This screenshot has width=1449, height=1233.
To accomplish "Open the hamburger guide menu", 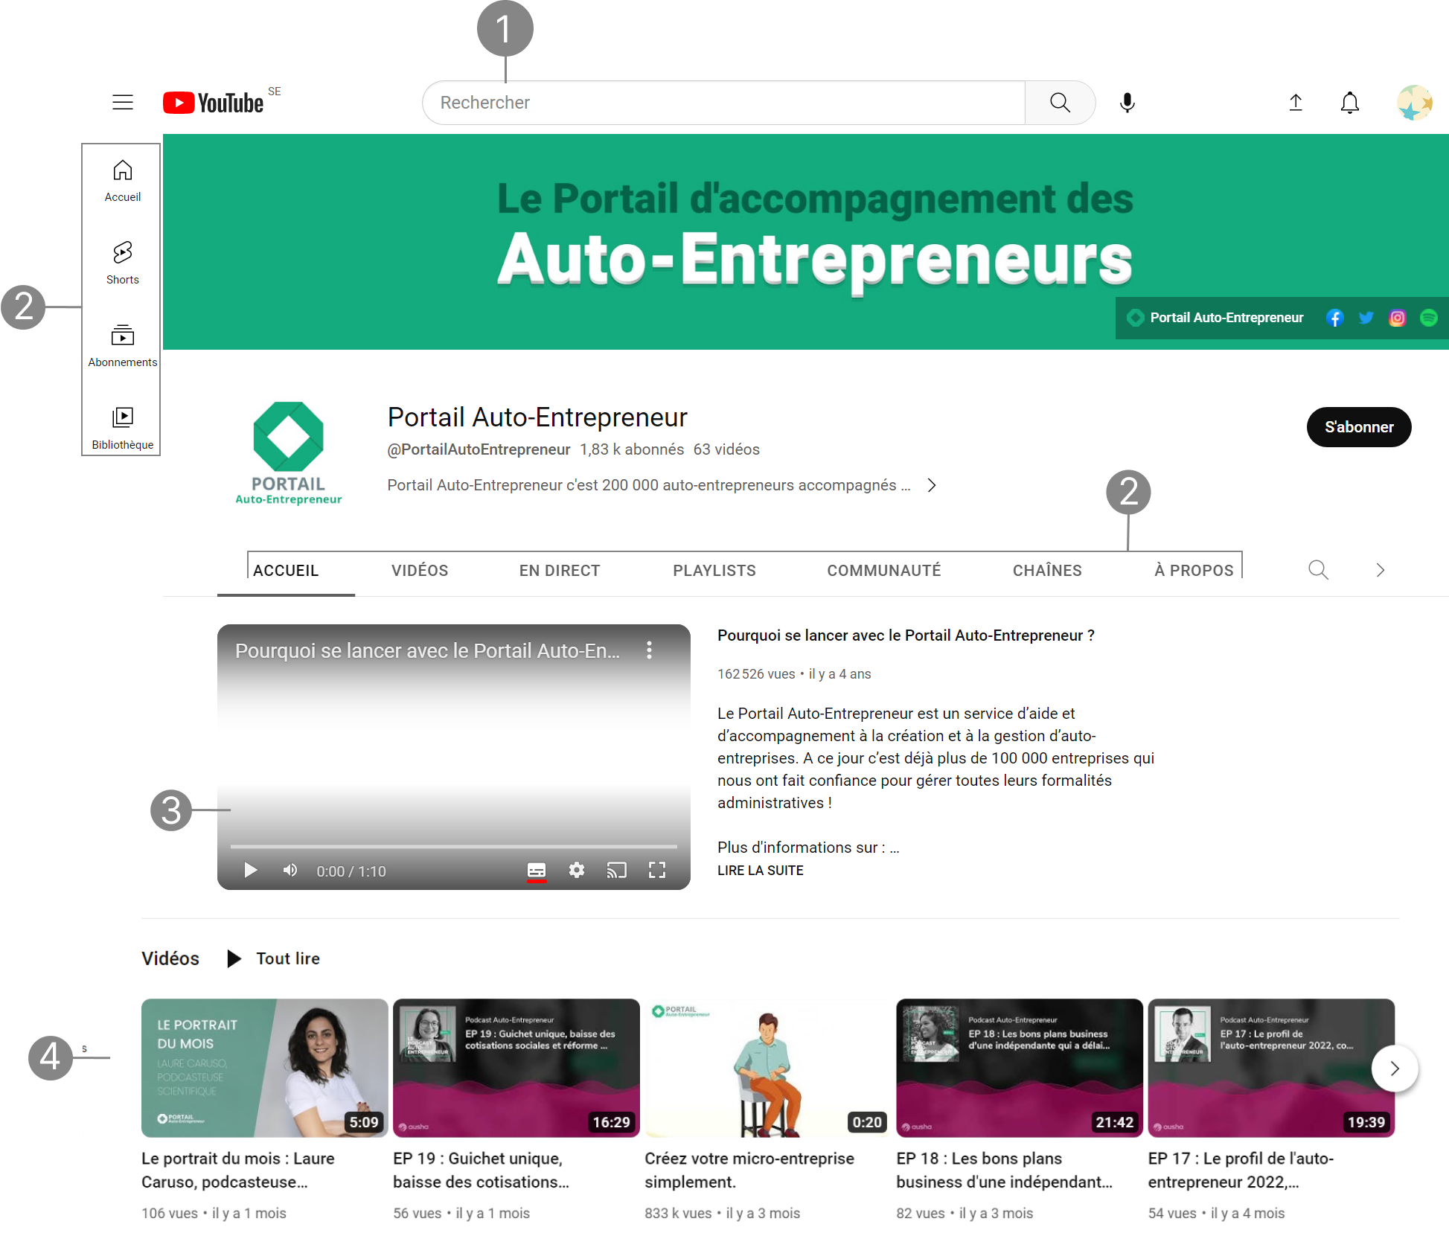I will click(x=123, y=103).
